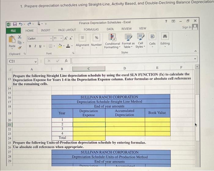The height and width of the screenshot is (171, 214).
Task: Click the Fill Color paint bucket
Action: click(x=60, y=46)
